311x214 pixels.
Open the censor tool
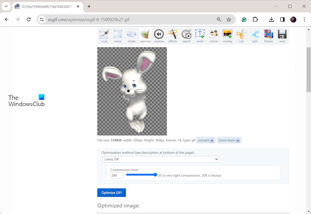coord(214,36)
